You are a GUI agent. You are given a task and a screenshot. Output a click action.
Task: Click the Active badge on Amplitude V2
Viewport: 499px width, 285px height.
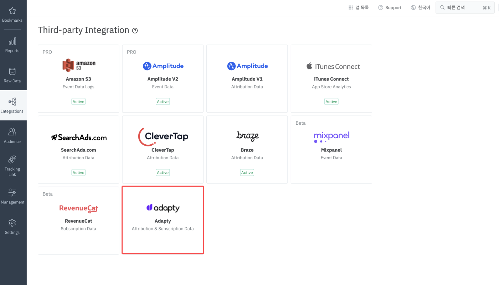tap(163, 102)
